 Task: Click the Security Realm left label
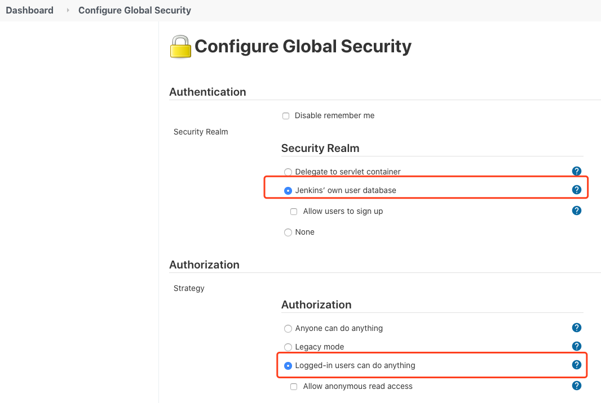(201, 132)
